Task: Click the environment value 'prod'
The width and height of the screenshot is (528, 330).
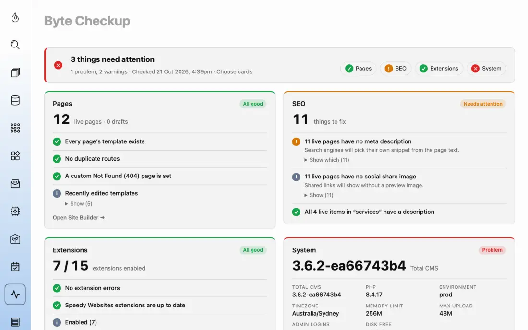Action: point(445,295)
